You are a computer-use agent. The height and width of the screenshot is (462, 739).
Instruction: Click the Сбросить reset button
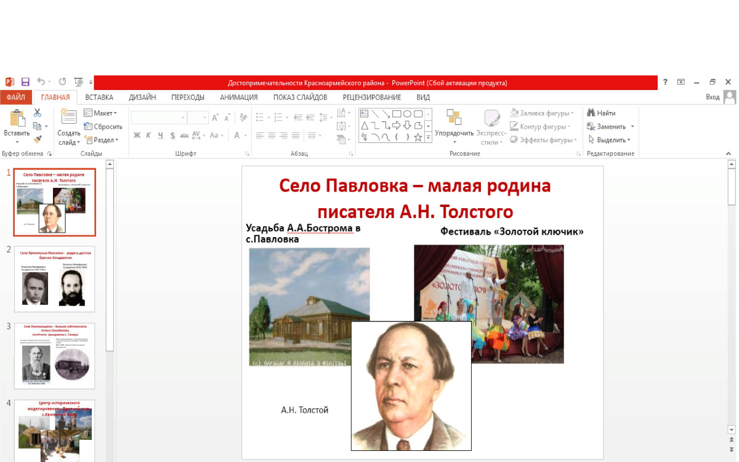(x=103, y=126)
